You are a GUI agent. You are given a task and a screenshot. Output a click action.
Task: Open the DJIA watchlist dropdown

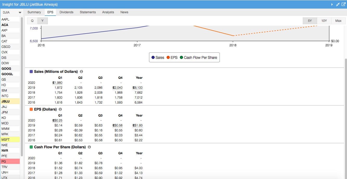click(12, 12)
